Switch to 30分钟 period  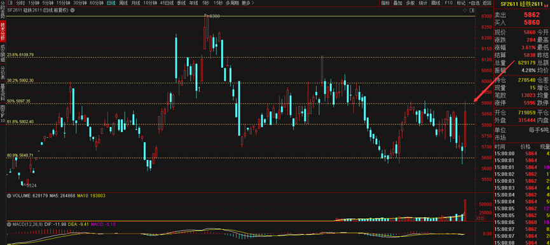[x=80, y=3]
